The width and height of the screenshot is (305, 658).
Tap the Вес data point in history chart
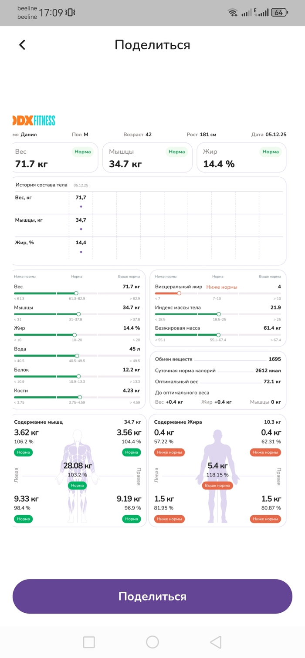click(x=81, y=207)
